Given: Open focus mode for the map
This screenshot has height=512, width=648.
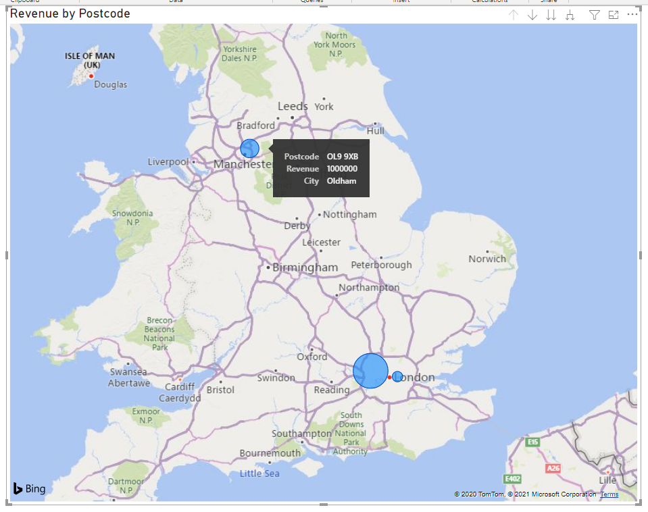Looking at the screenshot, I should pyautogui.click(x=614, y=16).
